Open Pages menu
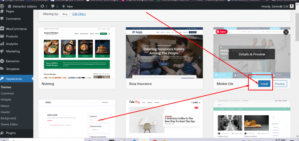 click(10, 11)
